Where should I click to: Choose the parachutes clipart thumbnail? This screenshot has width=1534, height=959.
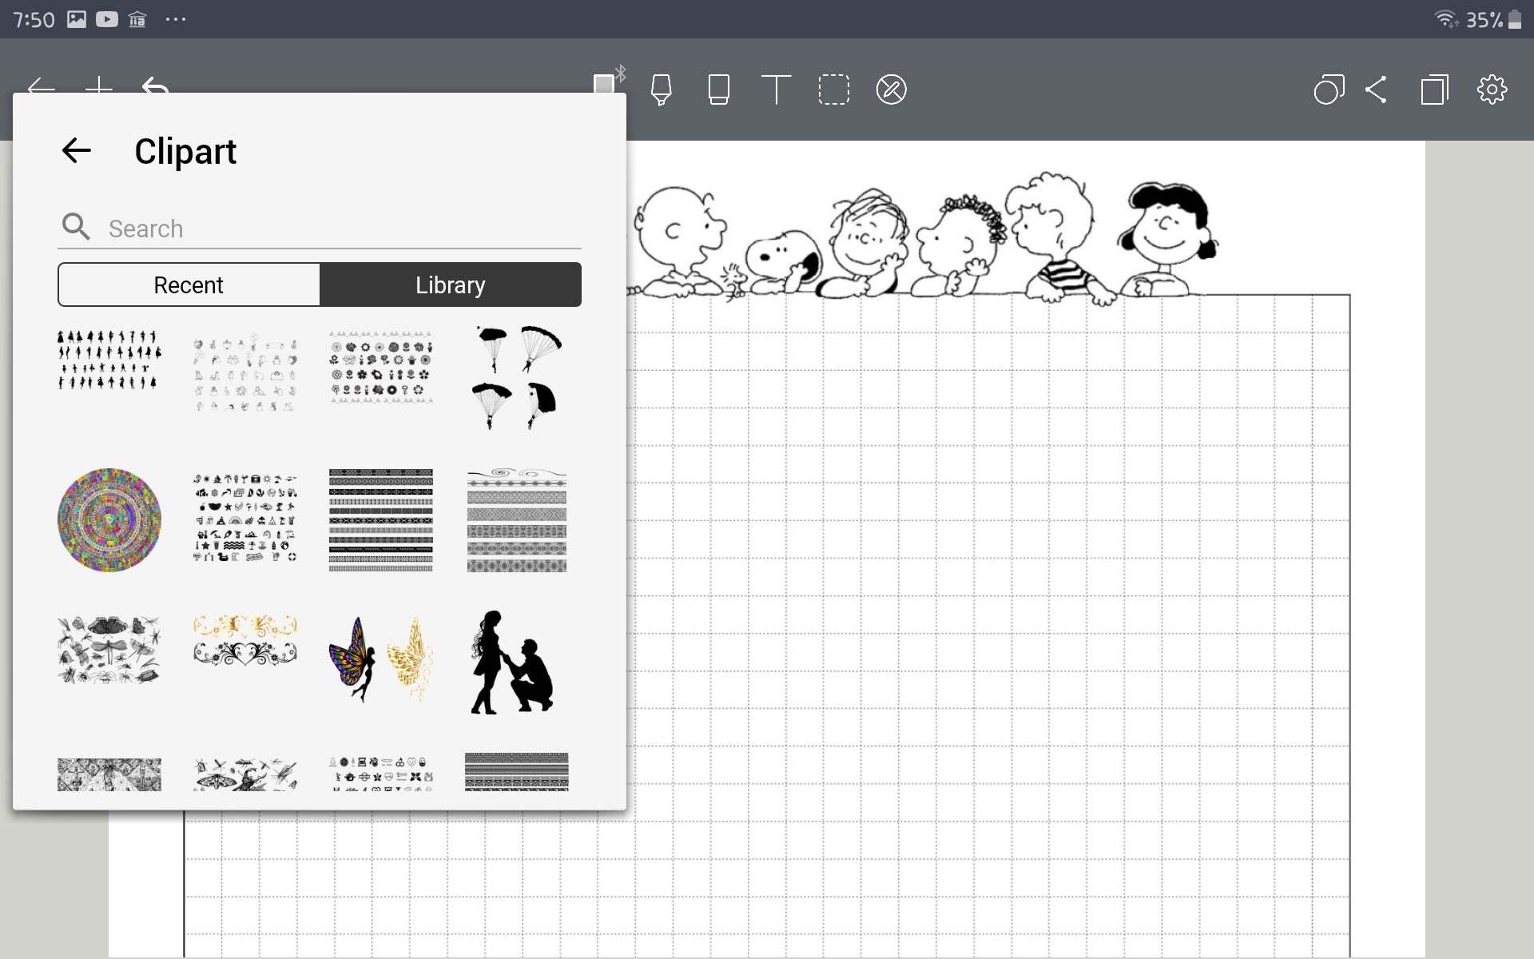517,377
